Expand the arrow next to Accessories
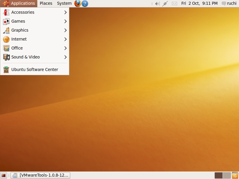This screenshot has height=179, width=239. (x=65, y=12)
